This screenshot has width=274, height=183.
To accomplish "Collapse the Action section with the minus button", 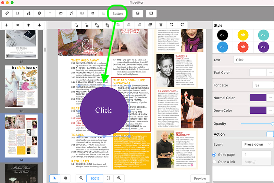I will click(270, 134).
